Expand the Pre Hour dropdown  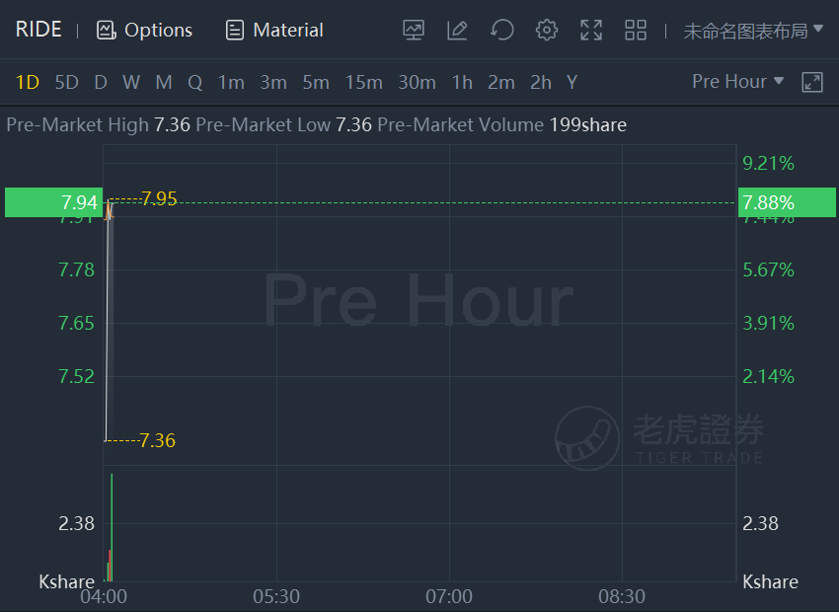coord(737,81)
